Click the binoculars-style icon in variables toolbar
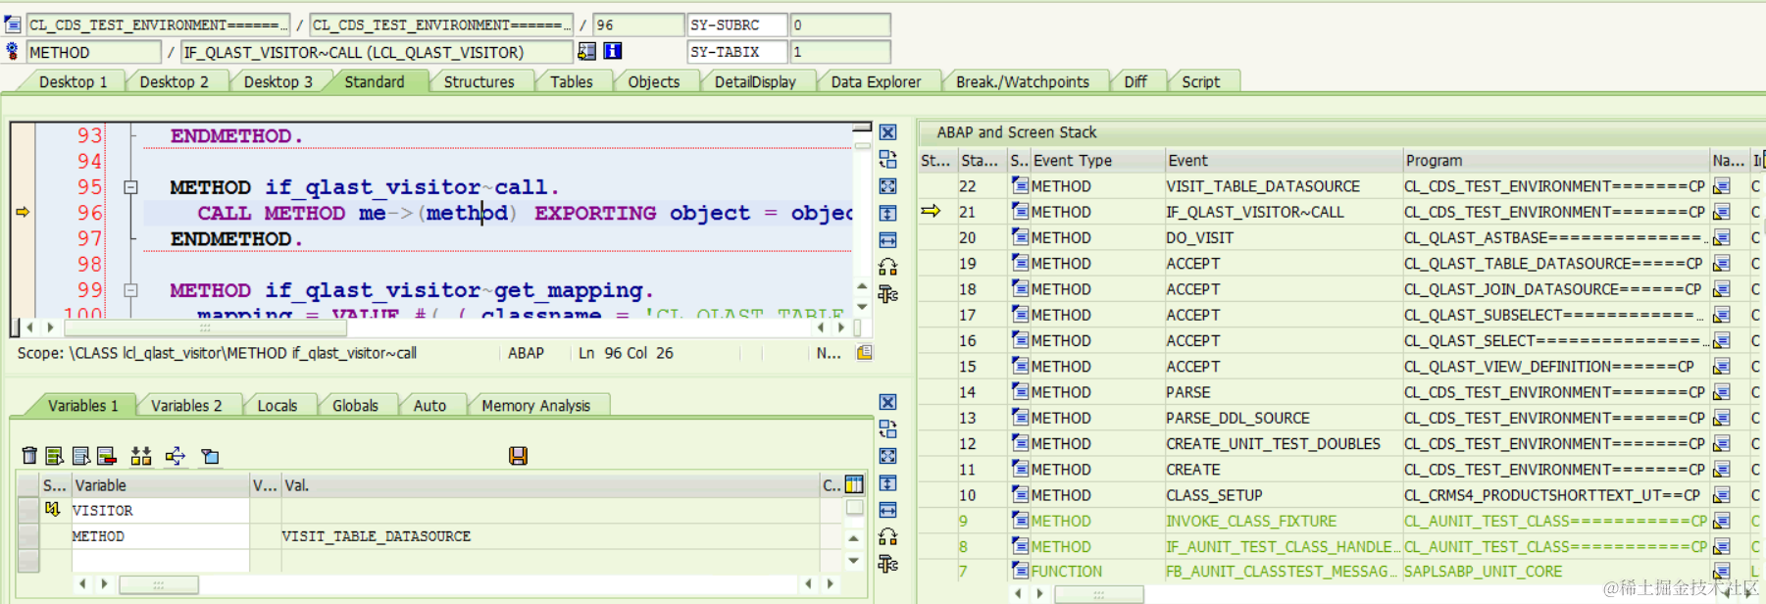1766x604 pixels. point(141,455)
